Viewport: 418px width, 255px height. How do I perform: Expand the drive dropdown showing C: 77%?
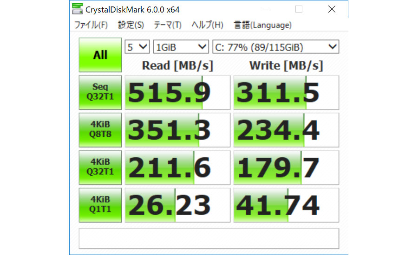coord(275,47)
